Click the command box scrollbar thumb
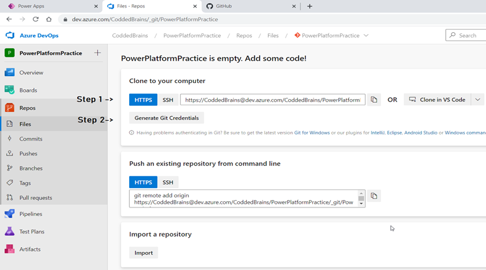The height and width of the screenshot is (270, 486). (361, 199)
